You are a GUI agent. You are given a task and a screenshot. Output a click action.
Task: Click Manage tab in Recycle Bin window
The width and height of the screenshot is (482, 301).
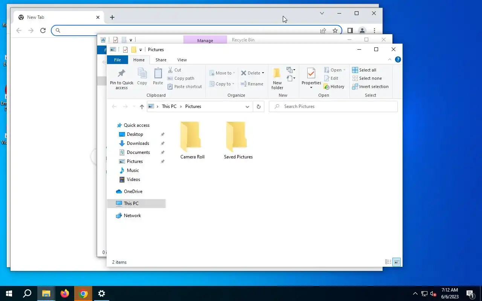click(205, 40)
